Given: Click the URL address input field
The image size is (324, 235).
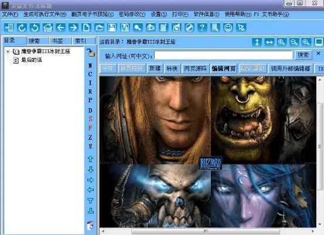Looking at the screenshot, I should point(224,55).
